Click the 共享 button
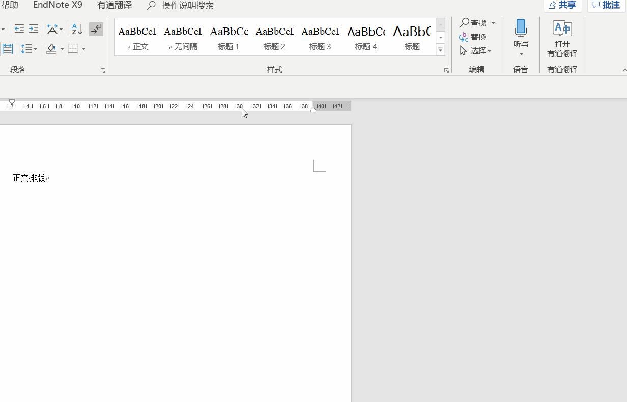This screenshot has width=627, height=402. pyautogui.click(x=562, y=5)
